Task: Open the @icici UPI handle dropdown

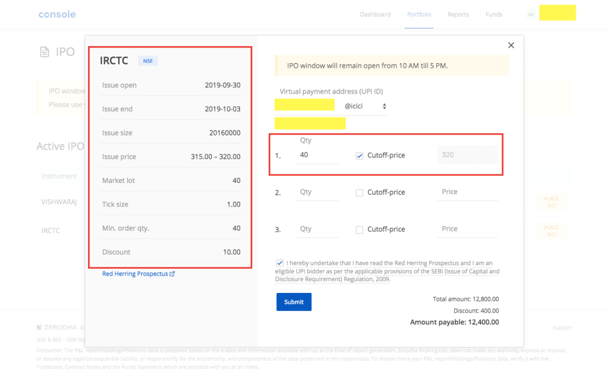Action: click(x=364, y=106)
